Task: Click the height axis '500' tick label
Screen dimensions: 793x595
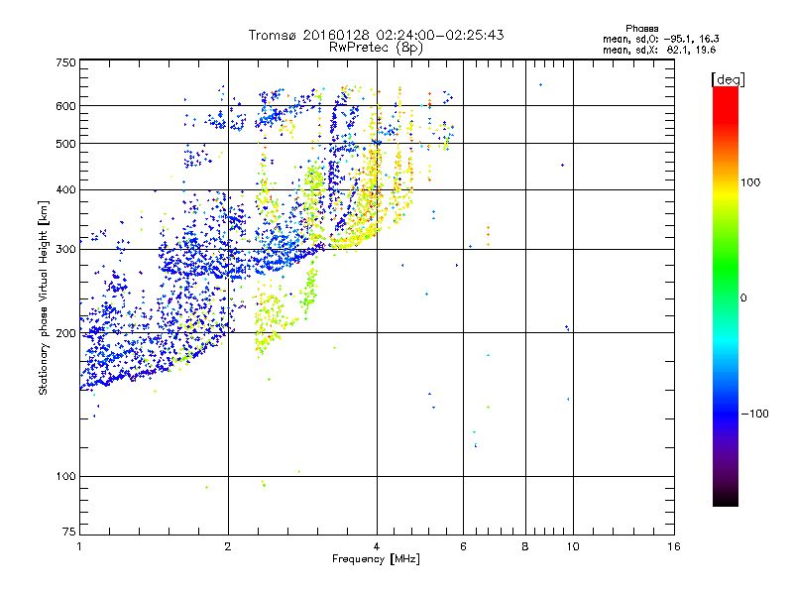Action: [x=65, y=144]
